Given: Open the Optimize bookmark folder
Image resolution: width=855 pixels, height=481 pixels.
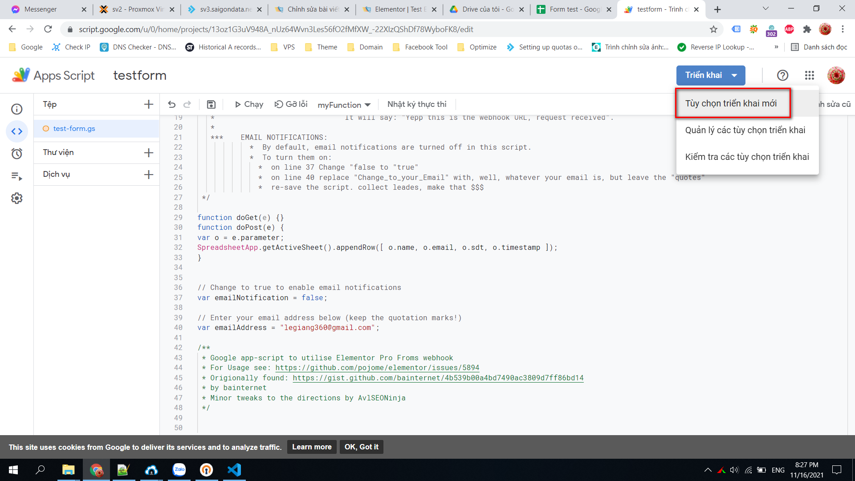Looking at the screenshot, I should (x=477, y=47).
